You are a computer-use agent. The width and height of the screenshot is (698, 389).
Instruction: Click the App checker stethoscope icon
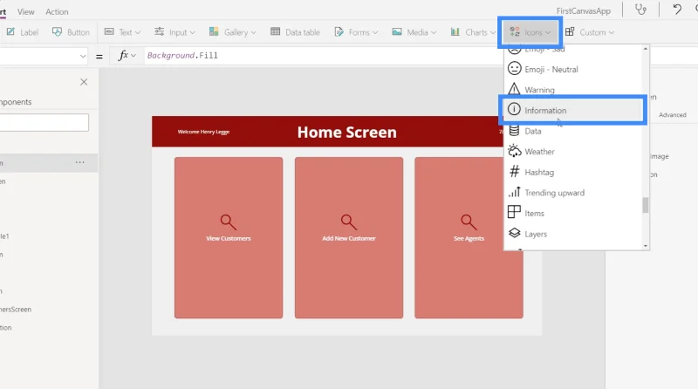pos(640,10)
